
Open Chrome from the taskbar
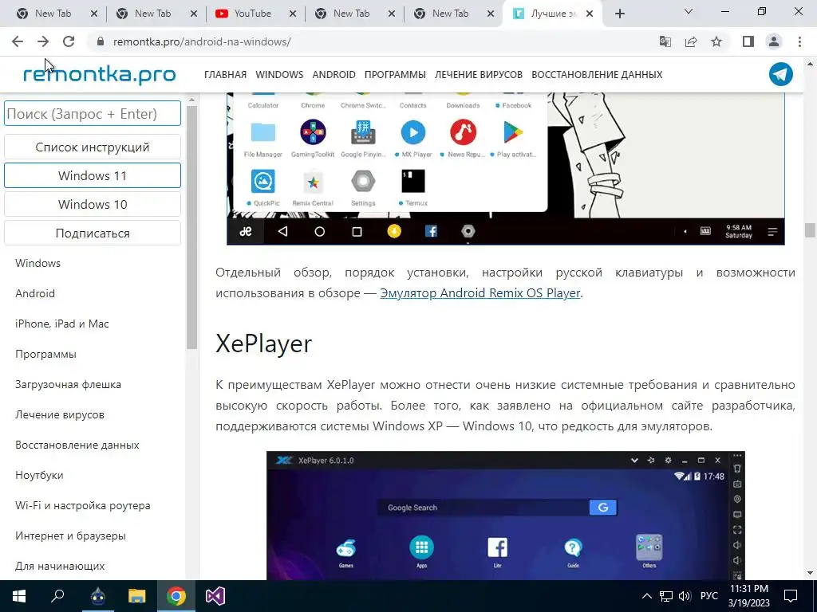[176, 596]
